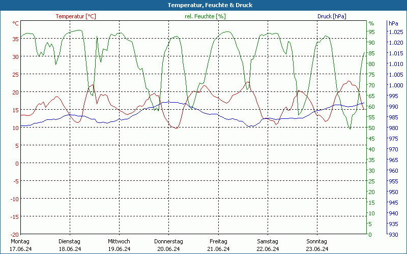
Task: Click the "Dienstag 18.06.24" axis label
Action: (70, 245)
